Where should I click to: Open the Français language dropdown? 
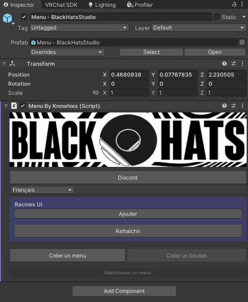point(43,190)
